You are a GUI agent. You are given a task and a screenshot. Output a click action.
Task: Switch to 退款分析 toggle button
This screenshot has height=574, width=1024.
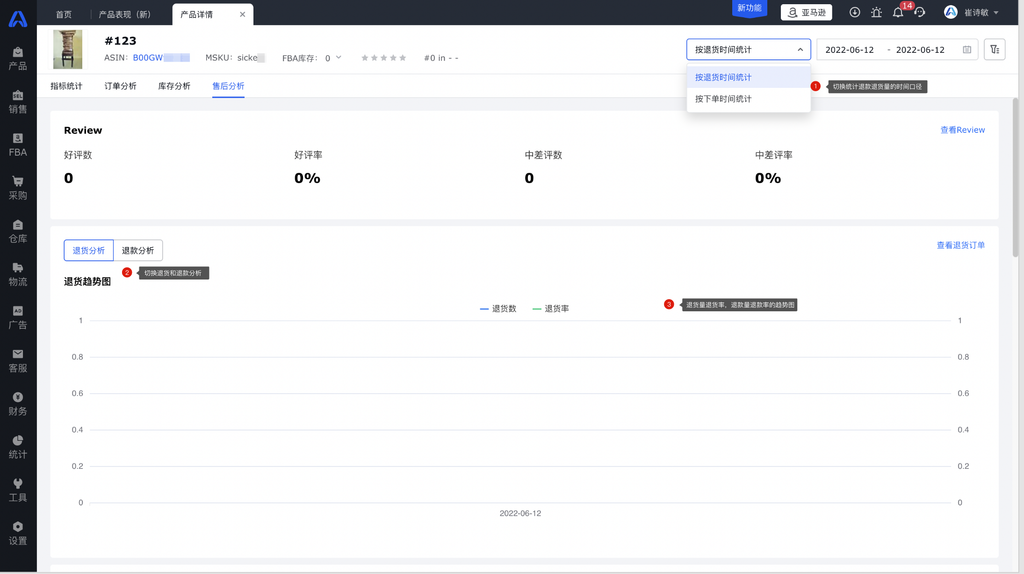(138, 251)
